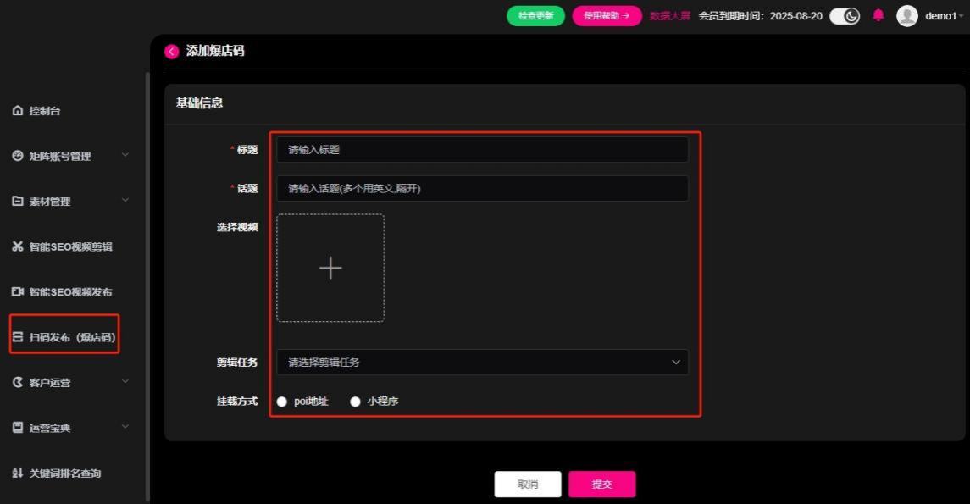Viewport: 970px width, 504px height.
Task: Open the 剪辑任务 dropdown
Action: click(x=482, y=363)
